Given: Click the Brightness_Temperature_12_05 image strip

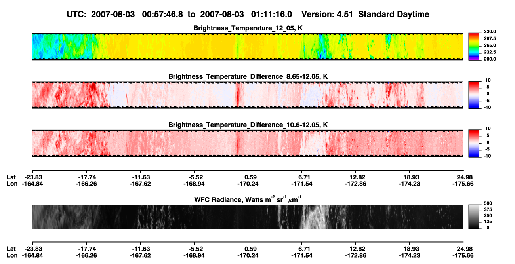Looking at the screenshot, I should pos(248,47).
